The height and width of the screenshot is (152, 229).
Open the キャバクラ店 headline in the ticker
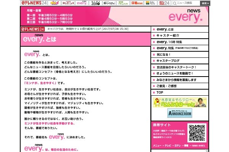click(x=88, y=29)
